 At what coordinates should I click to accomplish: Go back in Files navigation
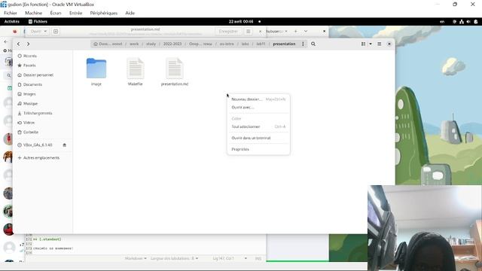pyautogui.click(x=18, y=44)
